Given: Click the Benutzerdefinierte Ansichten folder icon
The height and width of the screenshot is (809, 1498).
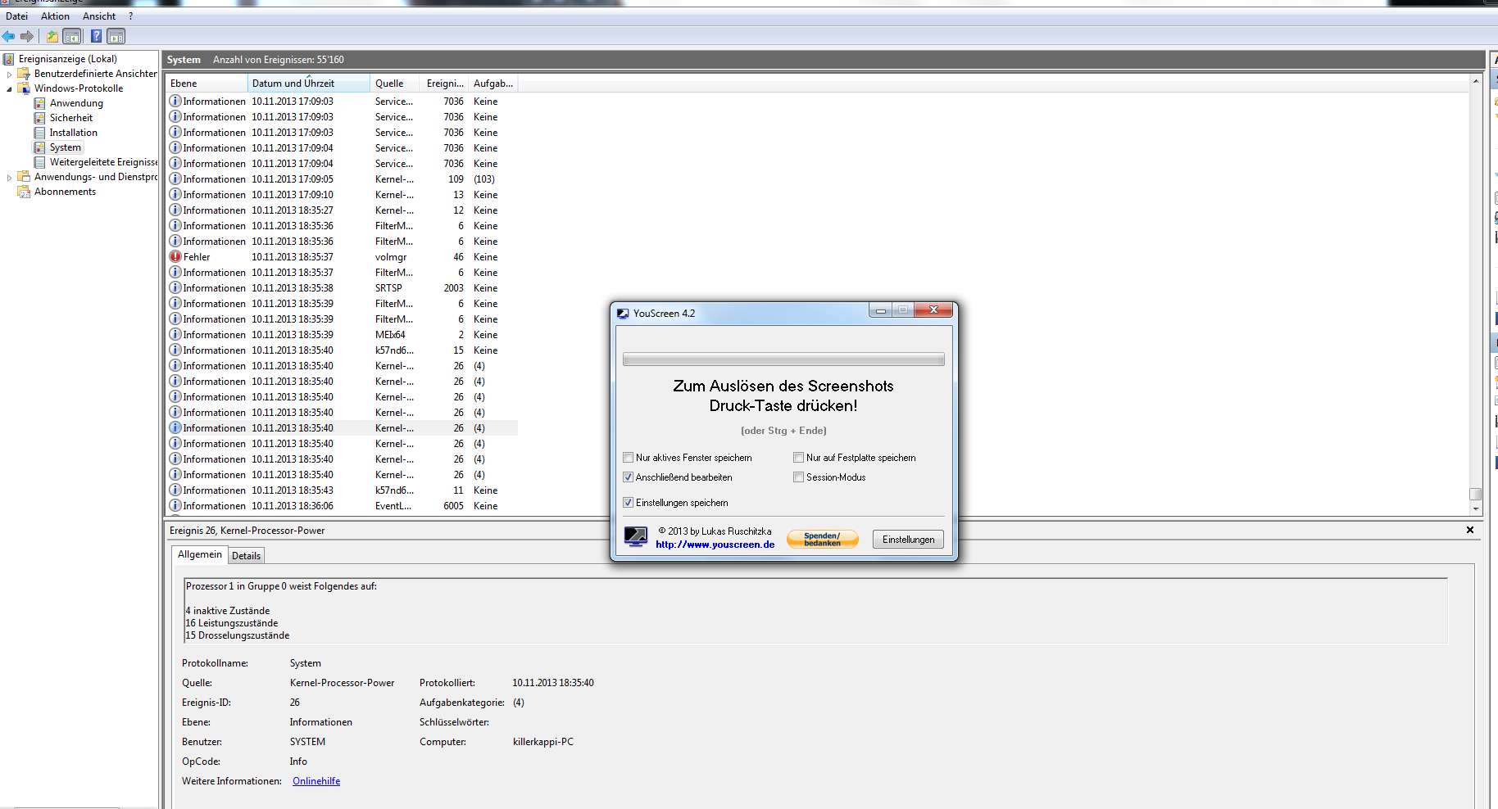Looking at the screenshot, I should (24, 74).
